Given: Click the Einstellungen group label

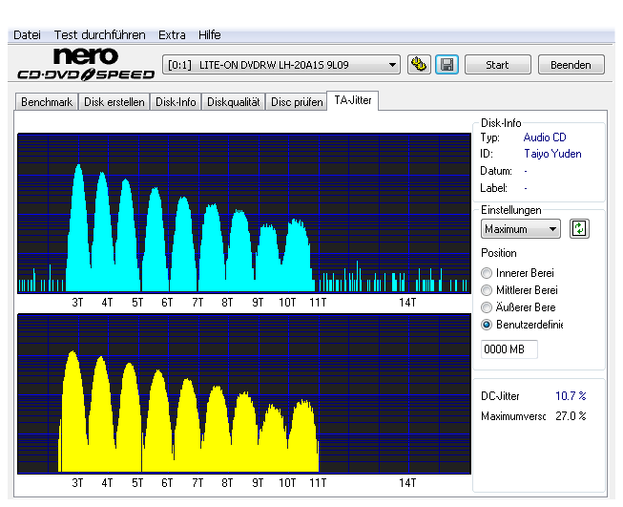Looking at the screenshot, I should 511,210.
